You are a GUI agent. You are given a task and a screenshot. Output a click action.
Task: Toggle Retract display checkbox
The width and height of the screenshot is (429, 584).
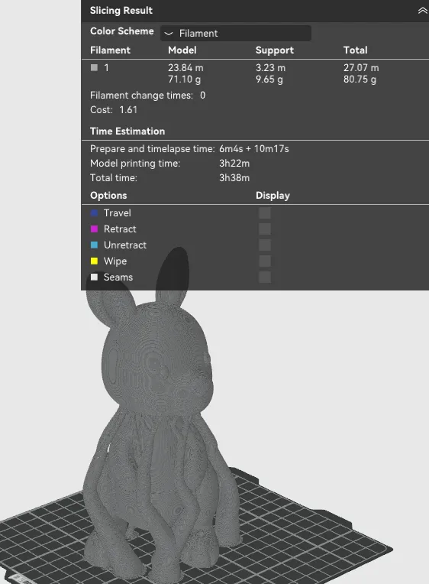pyautogui.click(x=265, y=229)
